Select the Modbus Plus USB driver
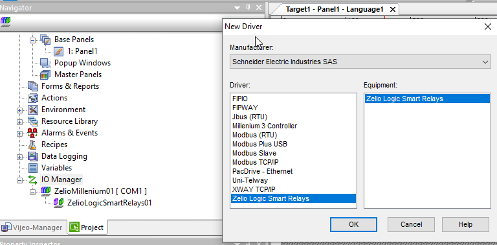This screenshot has width=497, height=245. click(x=293, y=144)
